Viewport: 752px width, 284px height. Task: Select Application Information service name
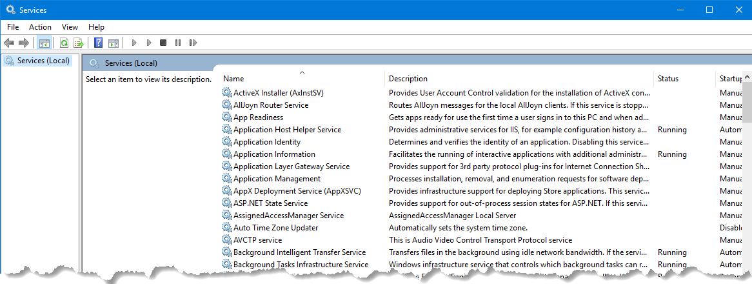click(x=274, y=154)
